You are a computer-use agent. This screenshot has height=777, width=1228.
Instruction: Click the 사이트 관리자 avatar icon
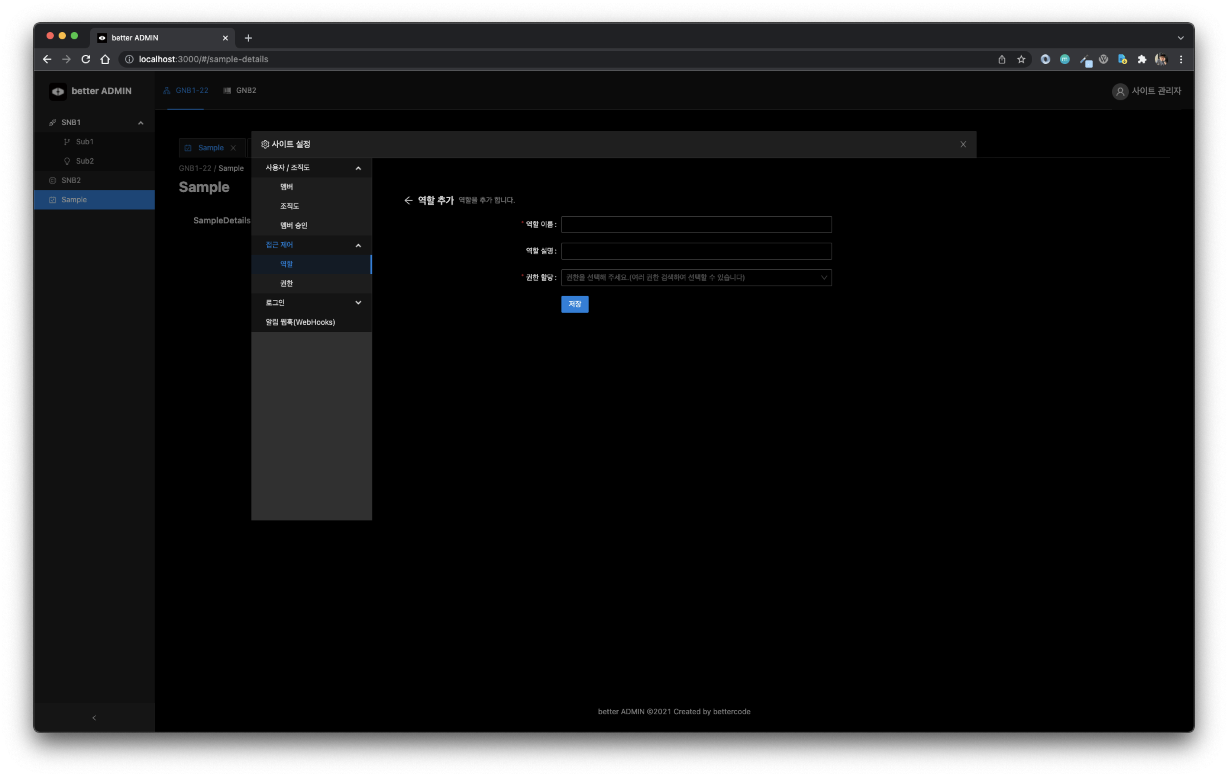tap(1120, 92)
